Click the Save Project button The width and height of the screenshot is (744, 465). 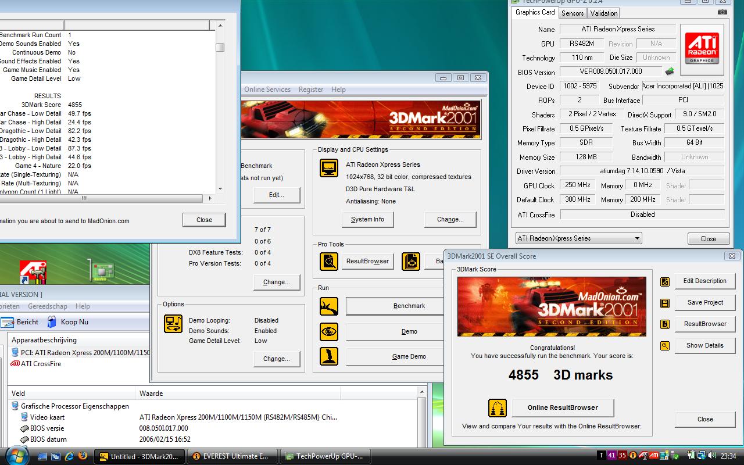pos(705,303)
